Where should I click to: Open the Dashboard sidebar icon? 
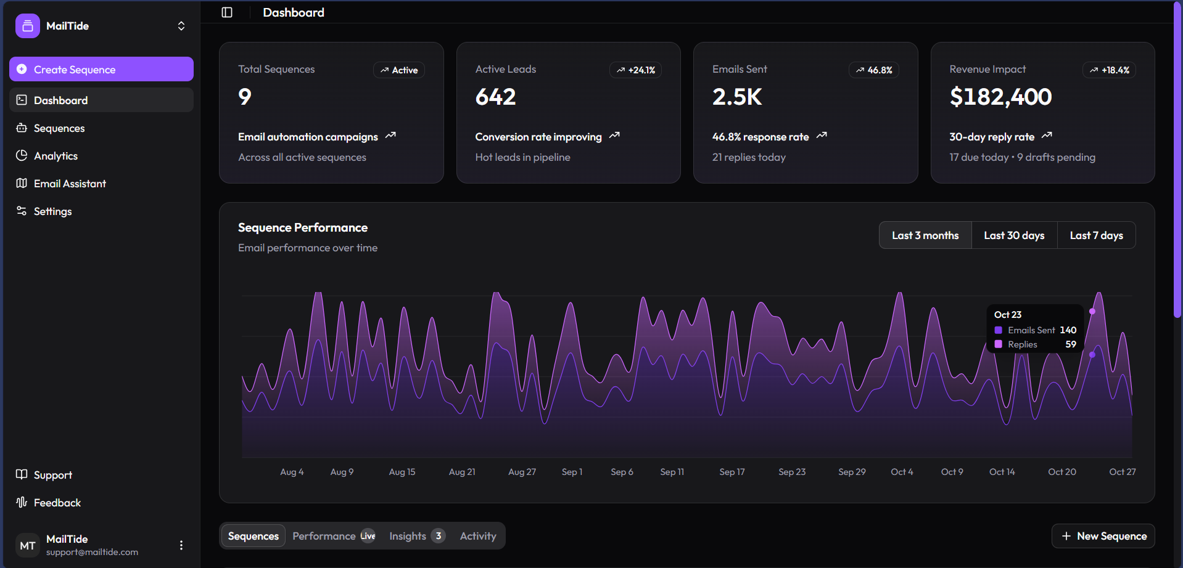tap(22, 100)
